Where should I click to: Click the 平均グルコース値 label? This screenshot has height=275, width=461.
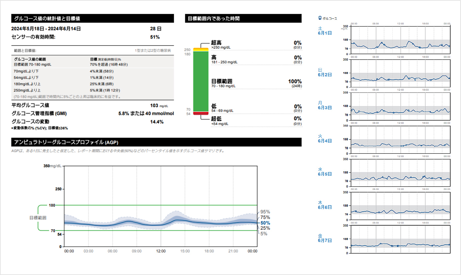[x=30, y=105]
